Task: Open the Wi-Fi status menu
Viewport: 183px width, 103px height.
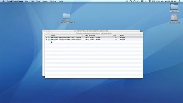Action: [150, 1]
